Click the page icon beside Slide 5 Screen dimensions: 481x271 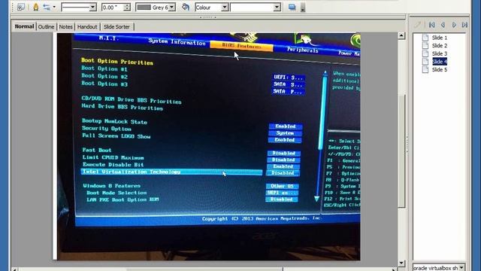[x=425, y=69]
